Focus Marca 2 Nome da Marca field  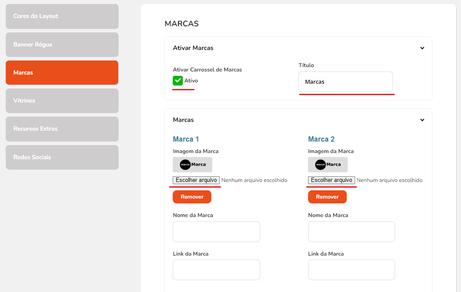[352, 231]
